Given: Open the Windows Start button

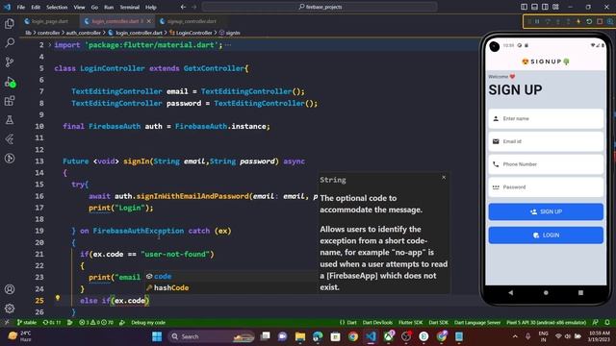Looking at the screenshot, I should (x=157, y=336).
